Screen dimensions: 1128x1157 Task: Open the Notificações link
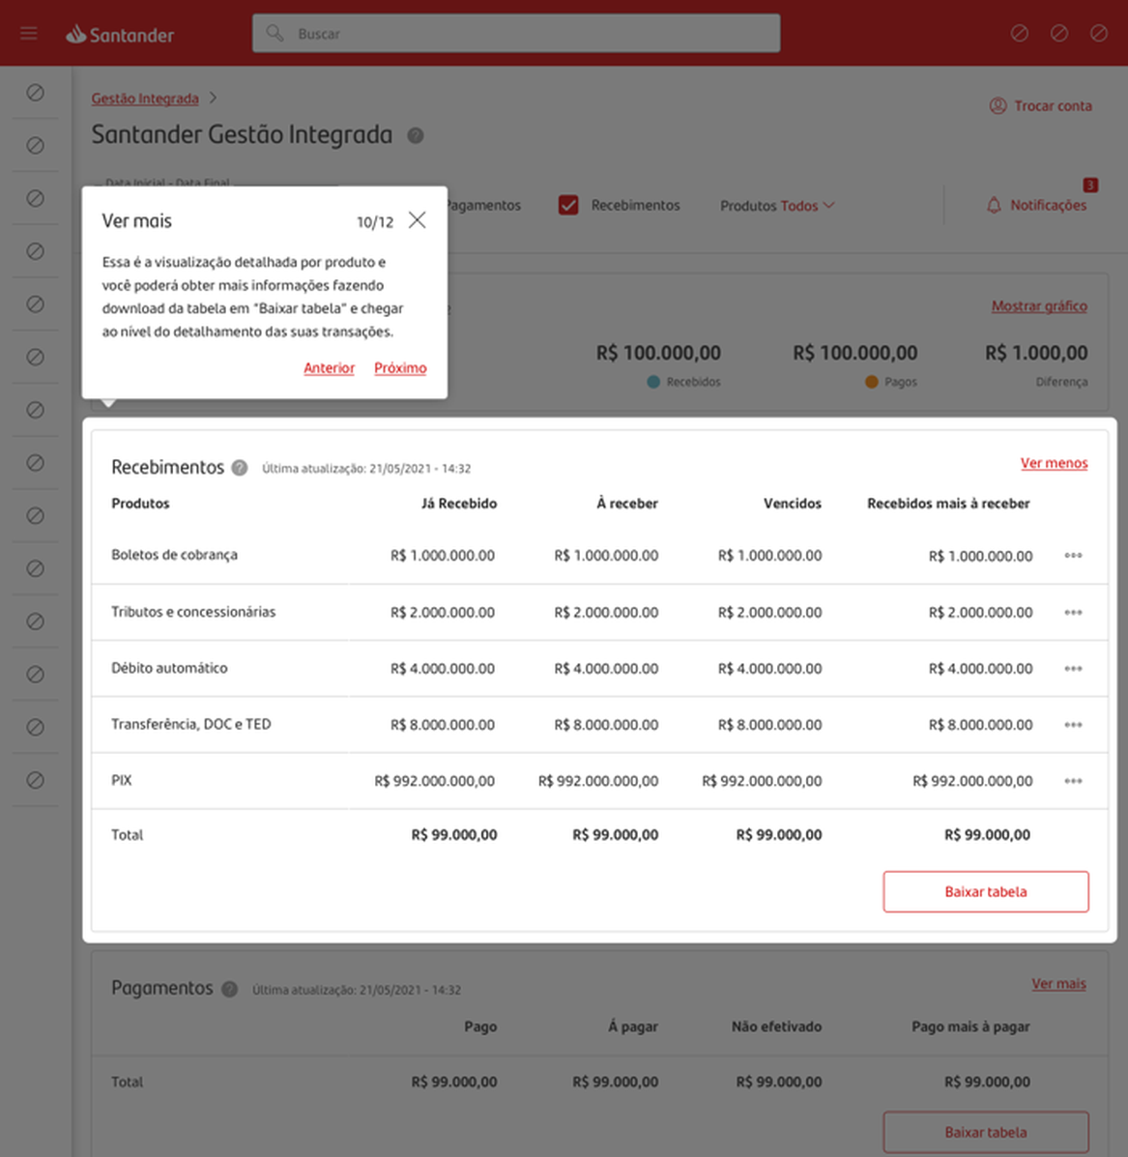click(x=1049, y=205)
